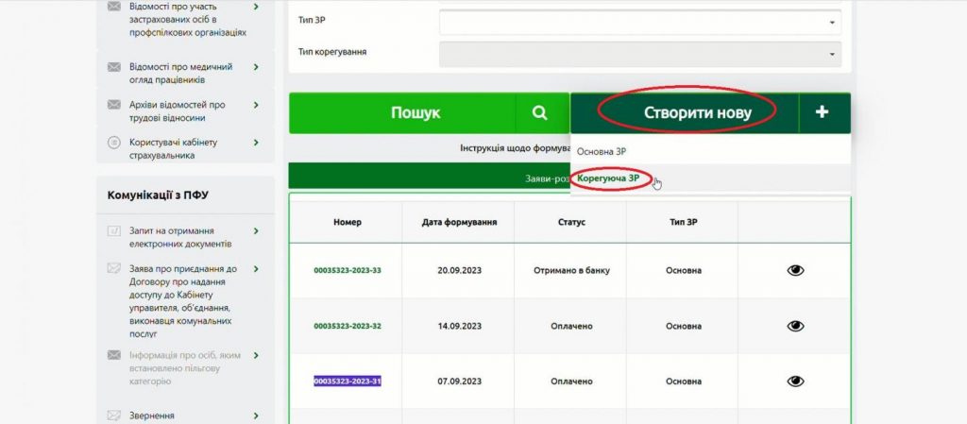Screen dimensions: 967x424
Task: Expand Архіви відомостей про трудові відносини chevron
Action: click(256, 105)
